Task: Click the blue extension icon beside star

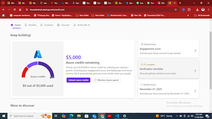Action: click(183, 10)
